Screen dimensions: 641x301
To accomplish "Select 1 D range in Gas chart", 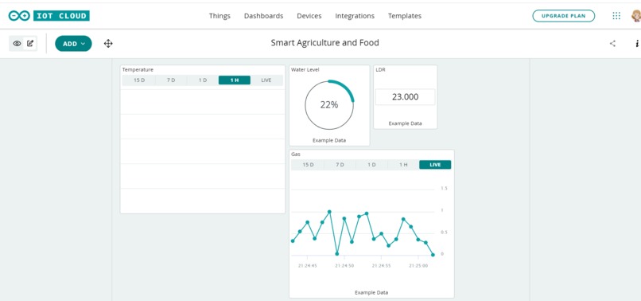I will (x=371, y=165).
